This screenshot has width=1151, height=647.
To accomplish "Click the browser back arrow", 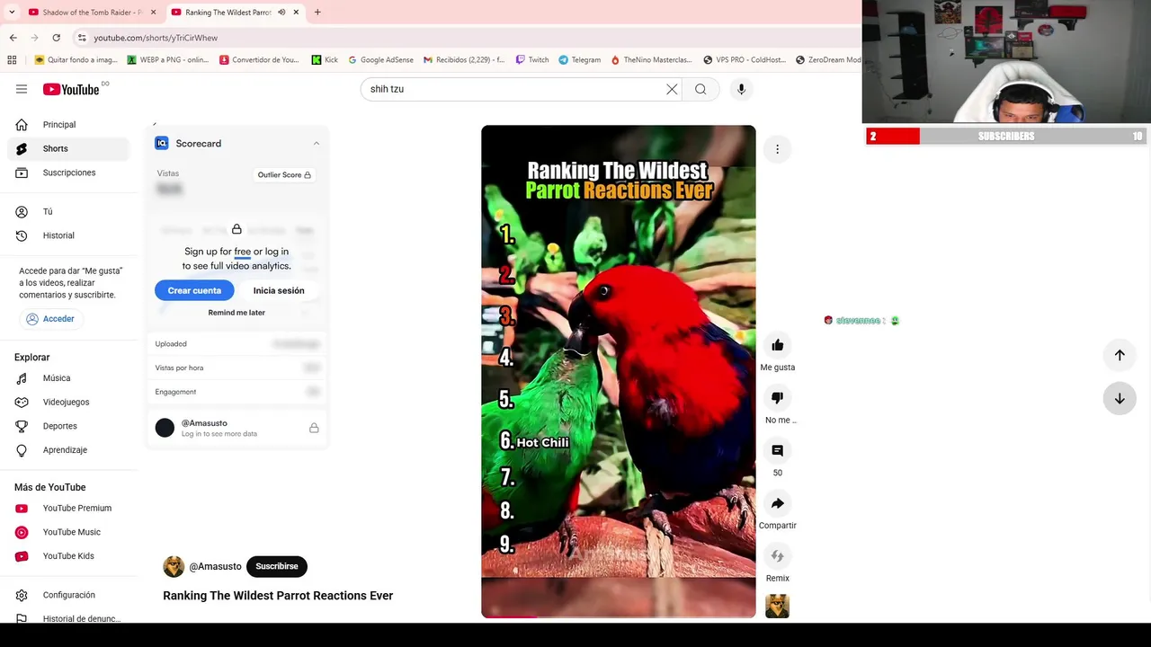I will (x=13, y=38).
